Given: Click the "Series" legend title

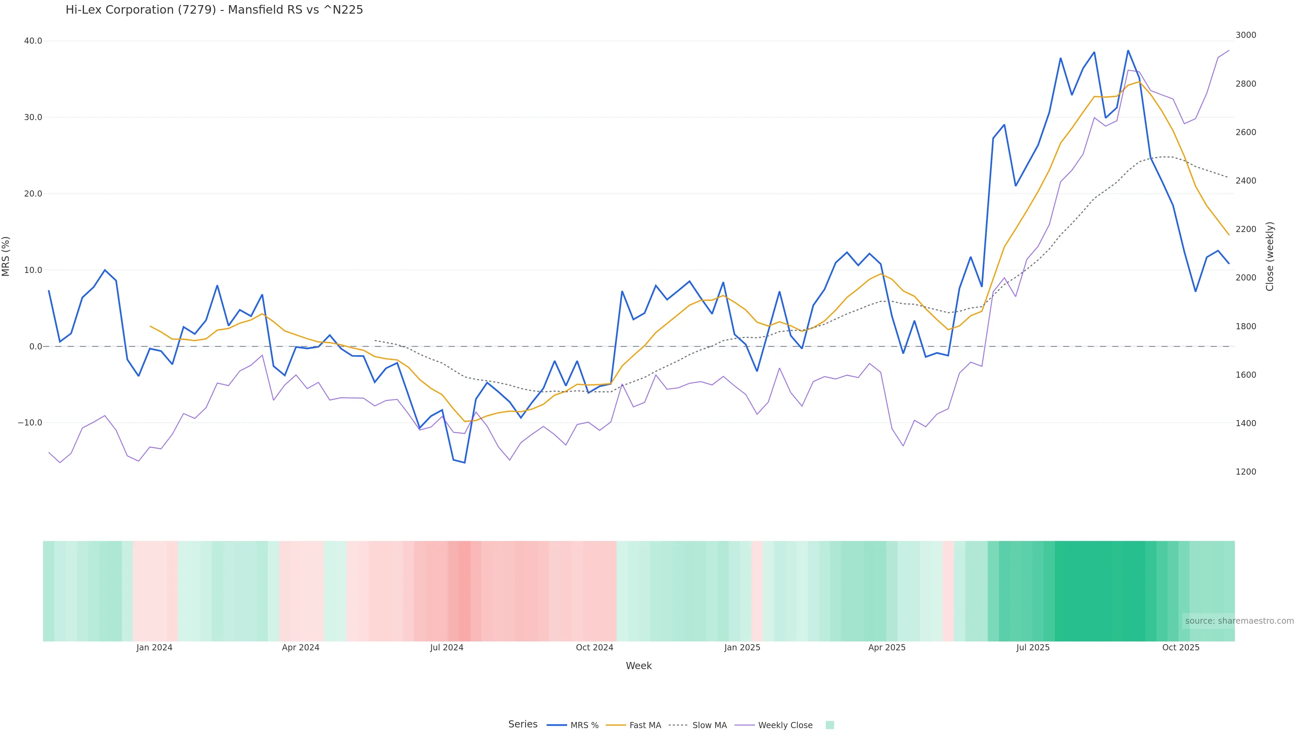Looking at the screenshot, I should [523, 724].
